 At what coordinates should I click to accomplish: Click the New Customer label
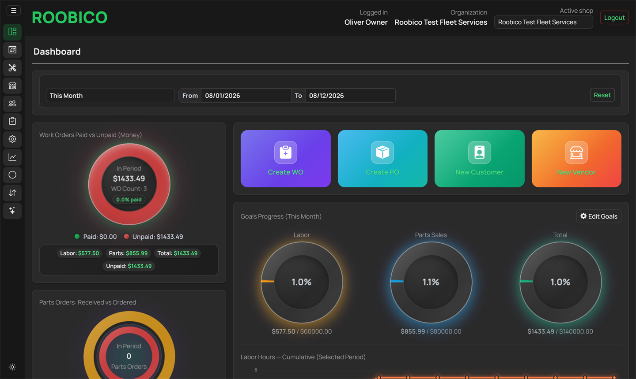pyautogui.click(x=479, y=172)
